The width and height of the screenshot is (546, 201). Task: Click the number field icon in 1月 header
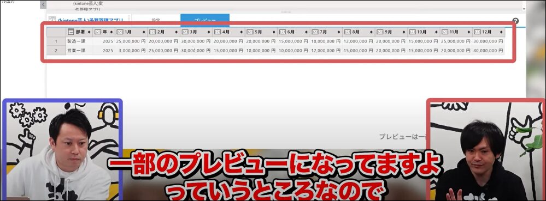pyautogui.click(x=120, y=32)
